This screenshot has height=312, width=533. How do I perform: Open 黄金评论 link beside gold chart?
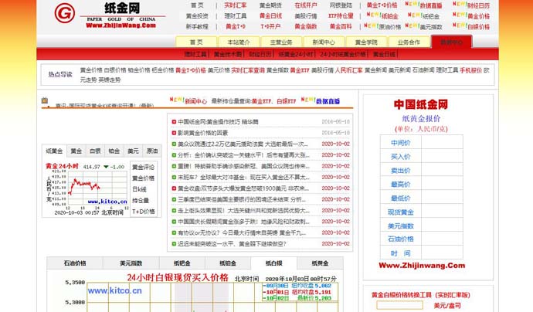pyautogui.click(x=143, y=168)
